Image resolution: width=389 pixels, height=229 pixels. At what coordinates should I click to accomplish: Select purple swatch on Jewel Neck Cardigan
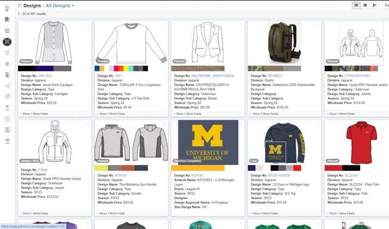(45, 69)
